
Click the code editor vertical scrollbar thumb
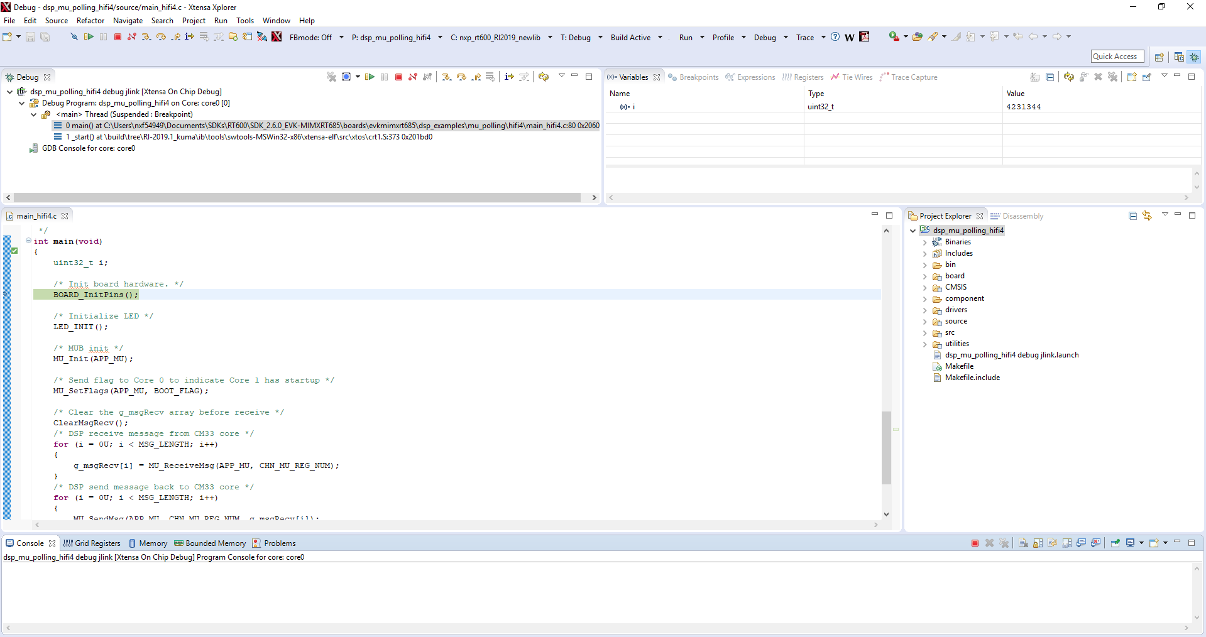[x=886, y=447]
